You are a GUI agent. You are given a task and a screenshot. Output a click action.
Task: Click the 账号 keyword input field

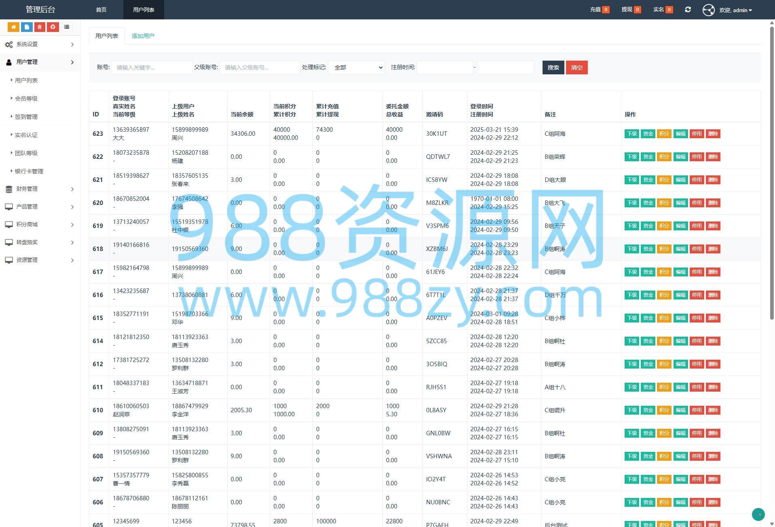pyautogui.click(x=152, y=67)
